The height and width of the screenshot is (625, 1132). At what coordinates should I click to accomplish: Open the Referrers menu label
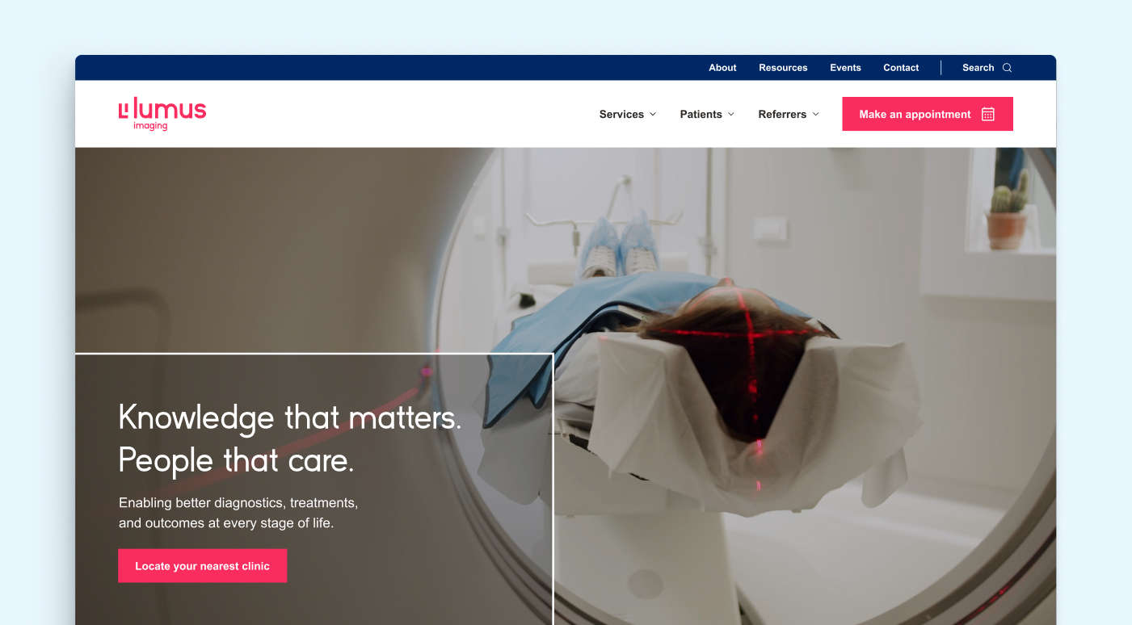pyautogui.click(x=782, y=114)
